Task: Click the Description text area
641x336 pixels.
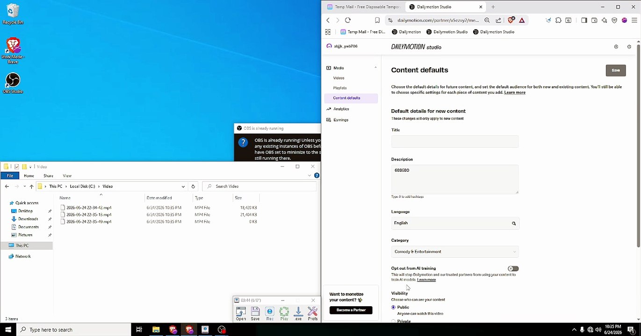Action: coord(455,179)
